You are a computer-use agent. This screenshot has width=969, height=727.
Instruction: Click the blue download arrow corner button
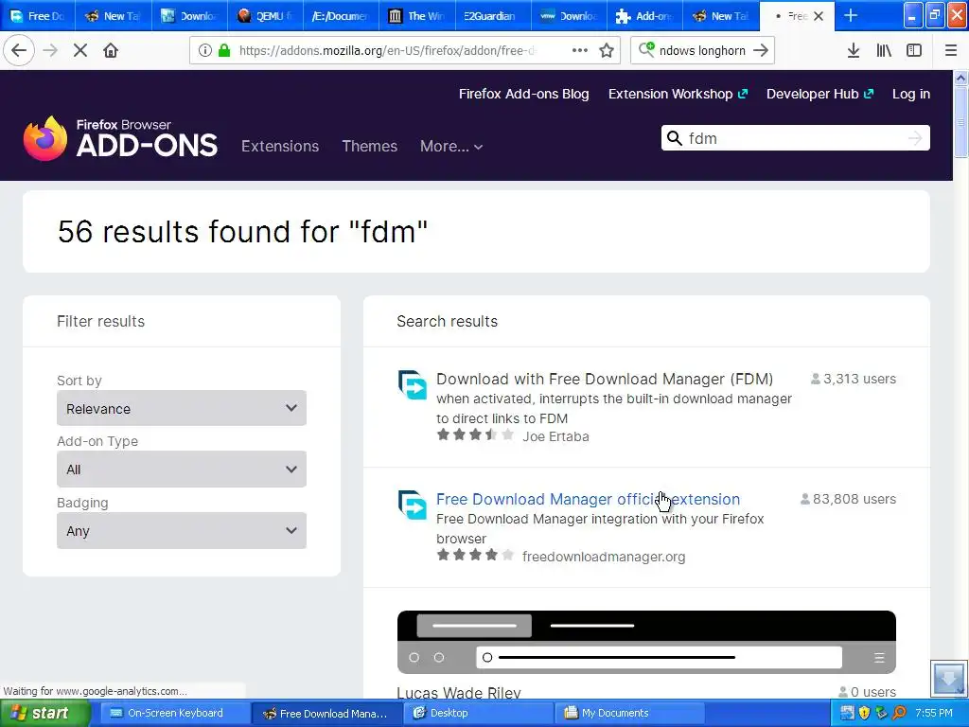[948, 678]
